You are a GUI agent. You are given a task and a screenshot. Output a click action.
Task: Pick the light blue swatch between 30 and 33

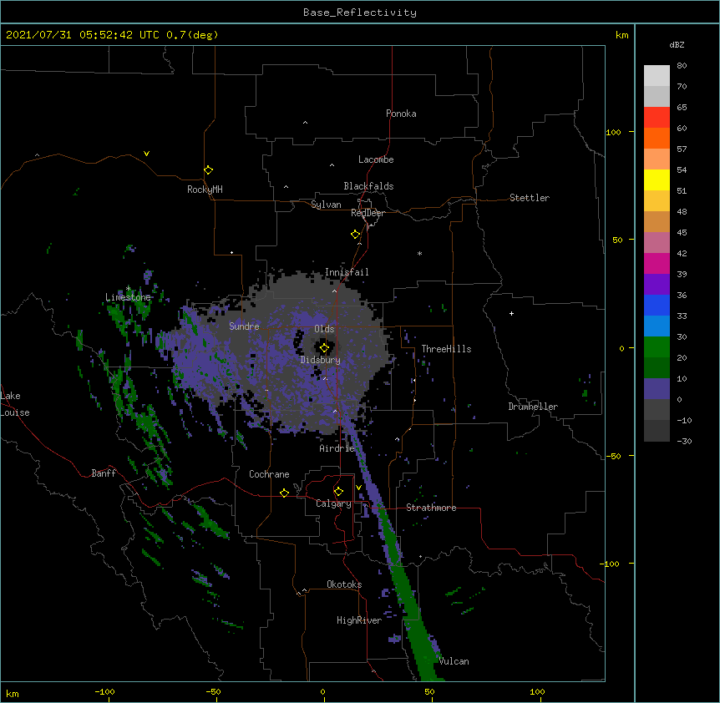[x=657, y=326]
